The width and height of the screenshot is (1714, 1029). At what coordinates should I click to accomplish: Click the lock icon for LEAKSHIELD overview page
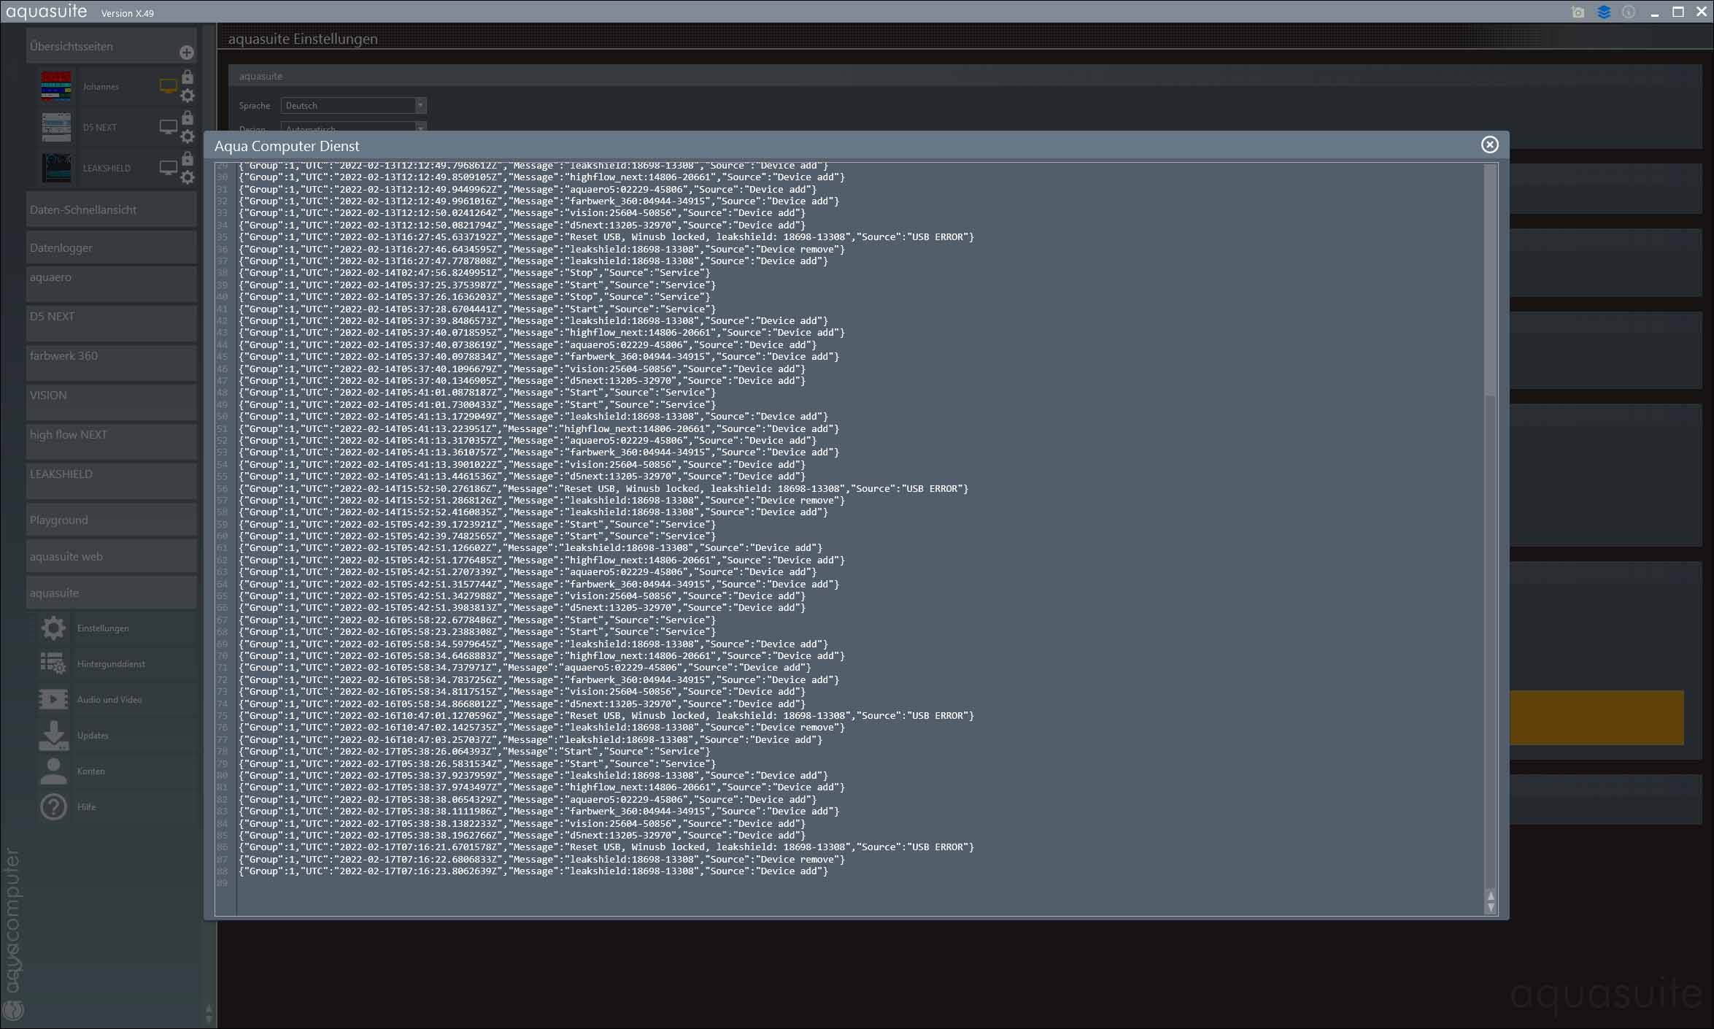pyautogui.click(x=188, y=158)
